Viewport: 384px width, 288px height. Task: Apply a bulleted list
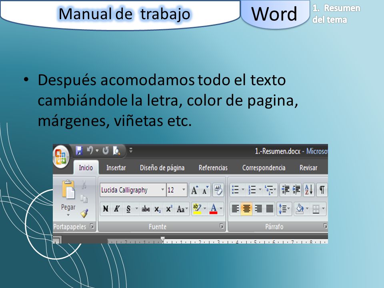click(235, 190)
